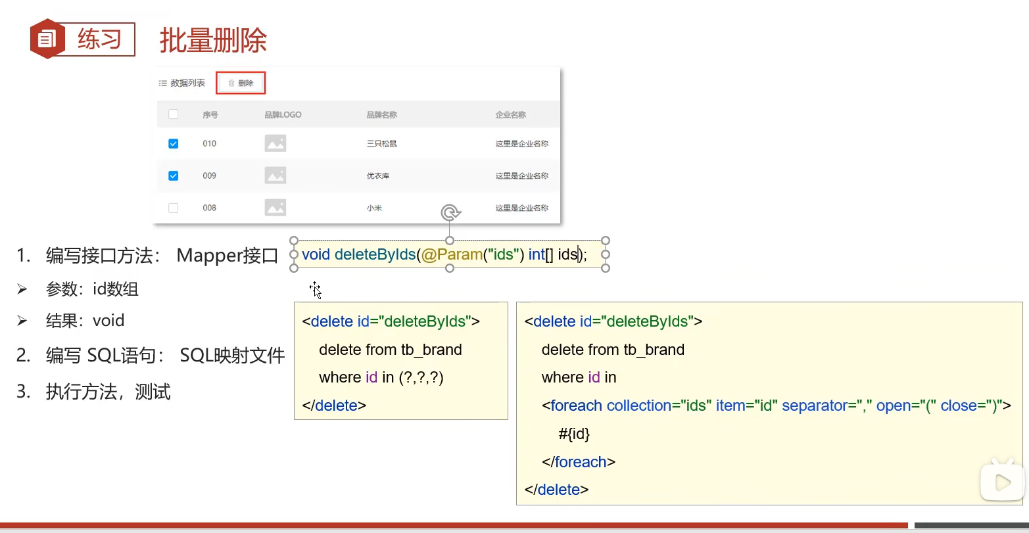The height and width of the screenshot is (533, 1029).
Task: Click the 企业名称 column header
Action: coord(511,114)
